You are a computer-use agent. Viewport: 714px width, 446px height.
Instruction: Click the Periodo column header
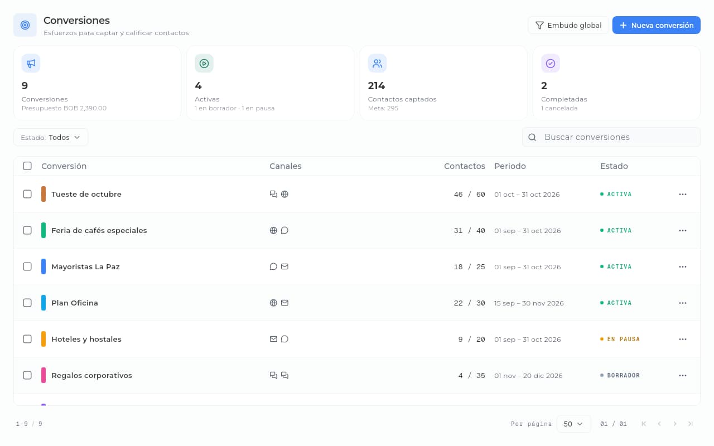coord(510,166)
